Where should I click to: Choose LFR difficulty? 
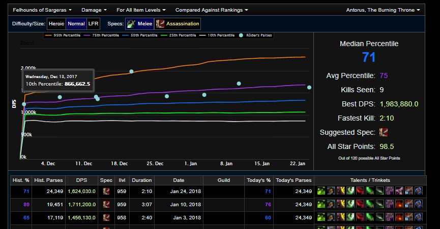[x=93, y=24]
